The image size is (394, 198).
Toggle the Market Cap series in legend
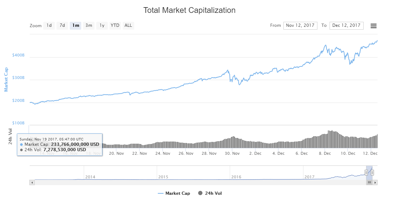(x=174, y=193)
